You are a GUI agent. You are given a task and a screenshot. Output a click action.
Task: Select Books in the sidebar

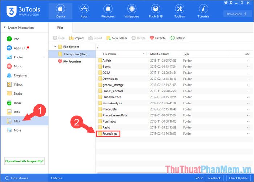click(x=24, y=94)
